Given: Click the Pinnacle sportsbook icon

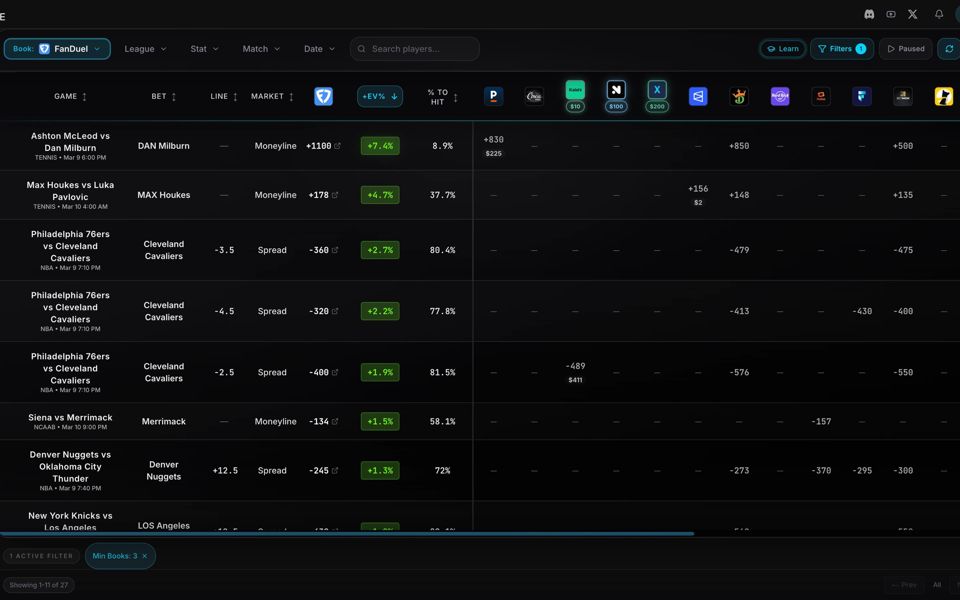Looking at the screenshot, I should pyautogui.click(x=493, y=96).
